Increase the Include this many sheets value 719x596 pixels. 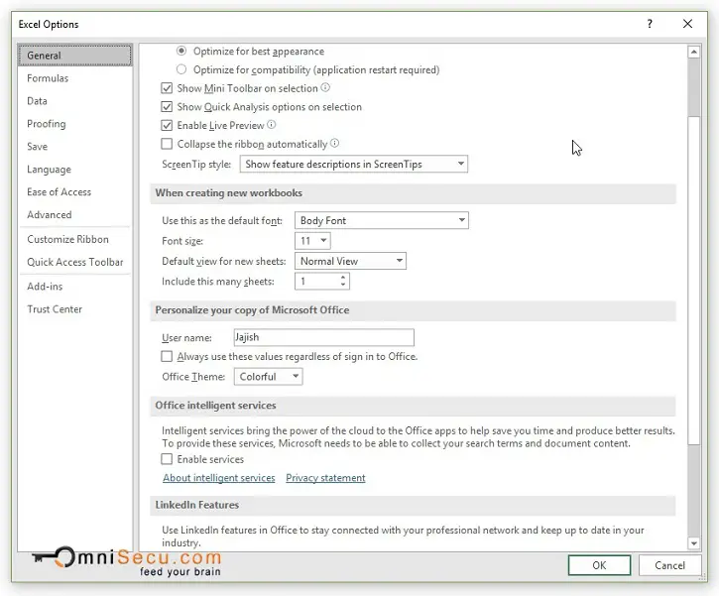click(343, 278)
